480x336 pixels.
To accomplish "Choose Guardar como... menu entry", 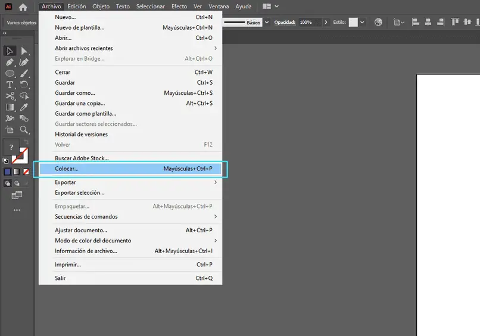I will (x=130, y=93).
